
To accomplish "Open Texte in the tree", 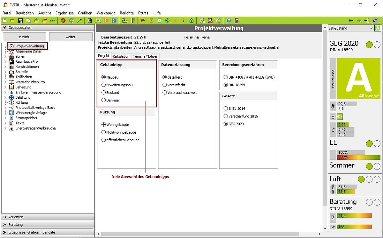I will coord(20,123).
